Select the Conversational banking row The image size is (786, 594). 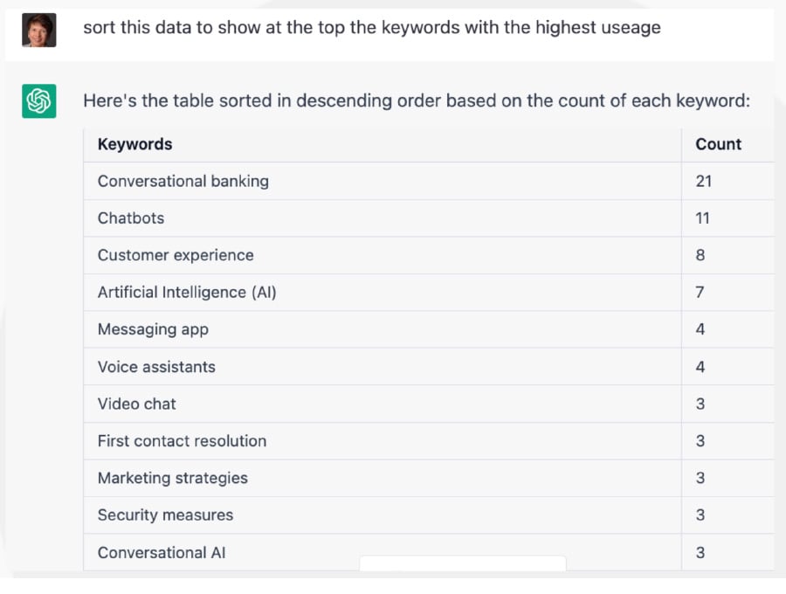[429, 181]
